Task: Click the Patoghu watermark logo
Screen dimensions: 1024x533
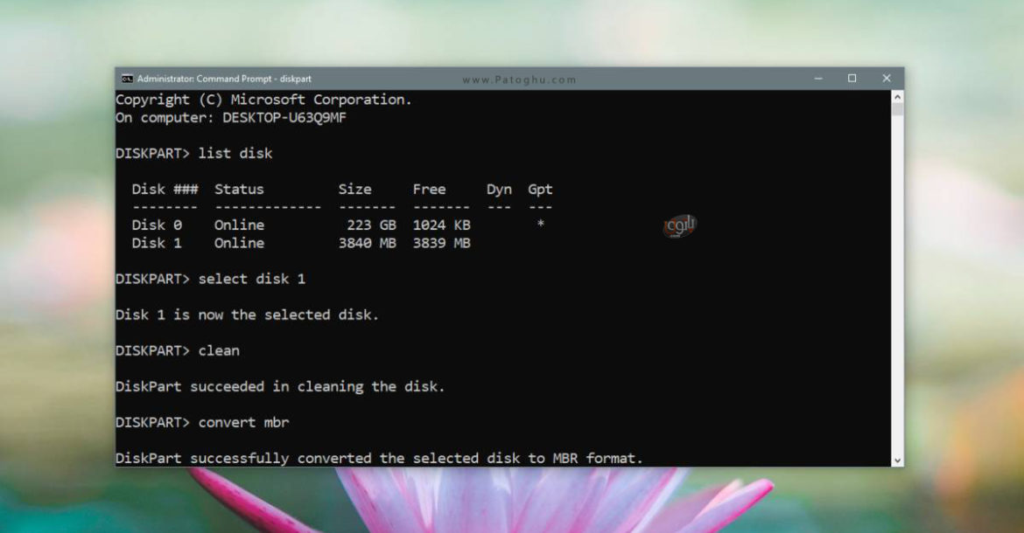Action: pos(678,225)
